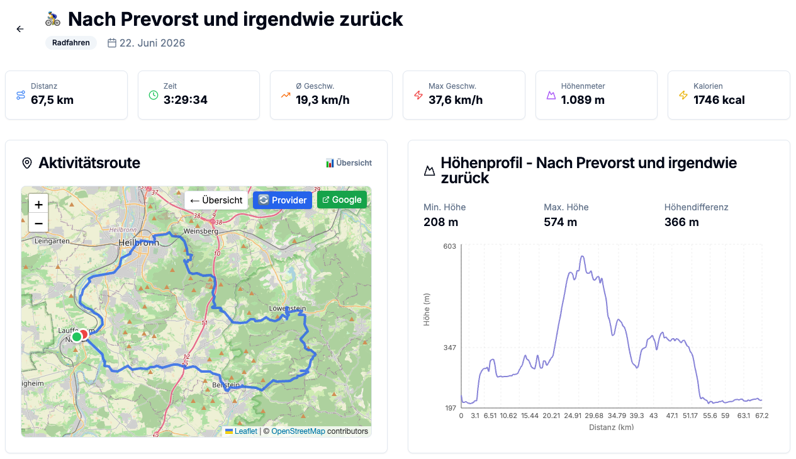Zoom out on the map
The width and height of the screenshot is (796, 459).
tap(38, 222)
